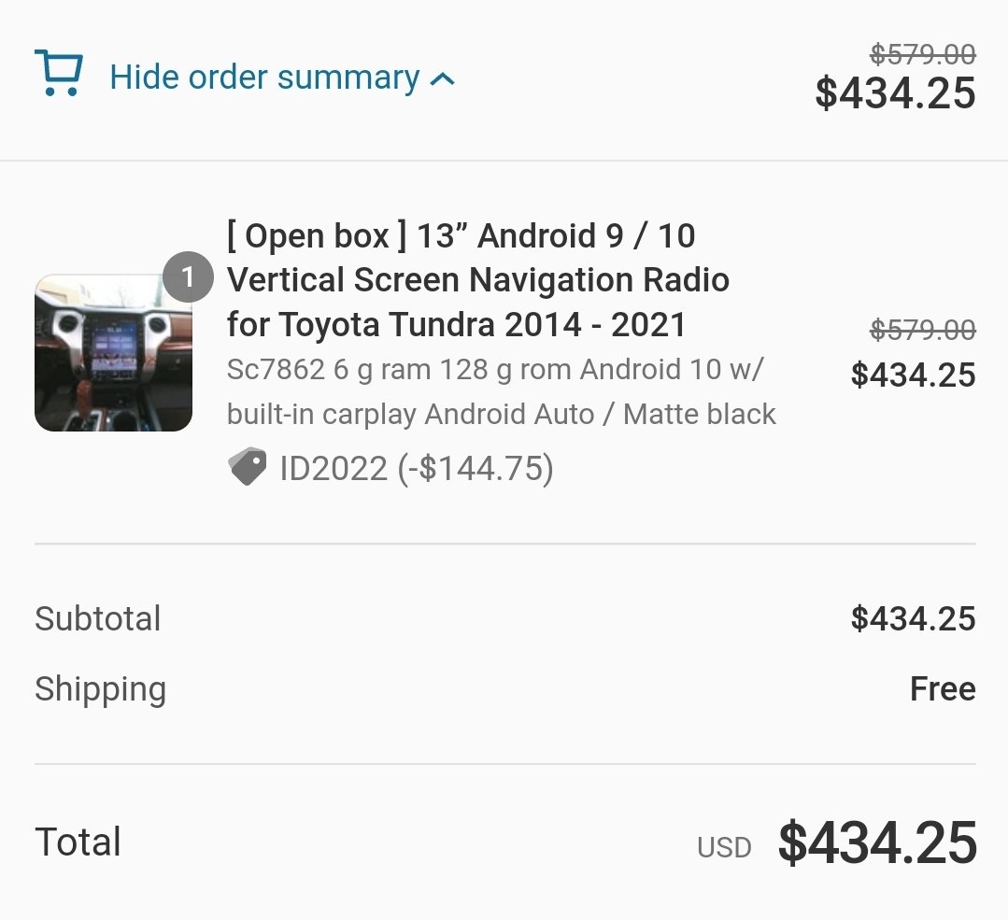The height and width of the screenshot is (920, 1008).
Task: Click the Total label
Action: tap(78, 842)
